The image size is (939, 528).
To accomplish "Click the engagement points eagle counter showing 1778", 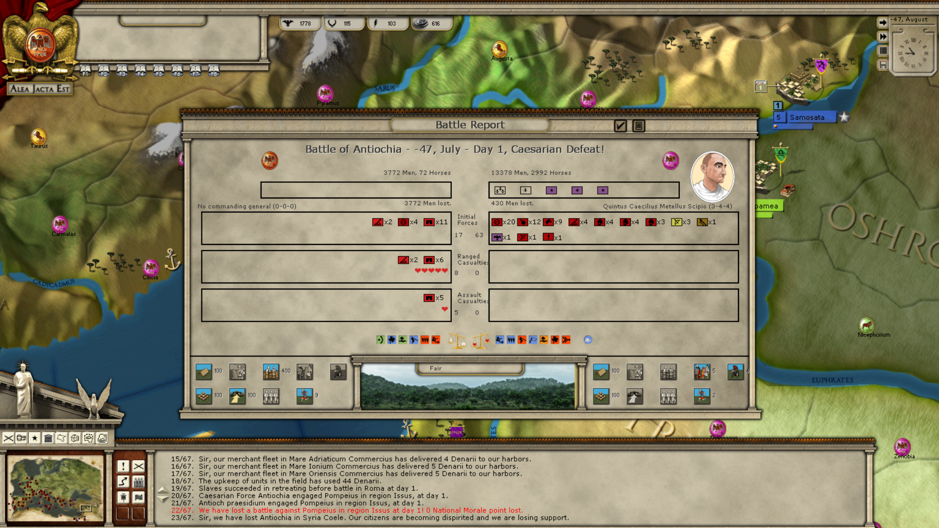I will point(300,23).
